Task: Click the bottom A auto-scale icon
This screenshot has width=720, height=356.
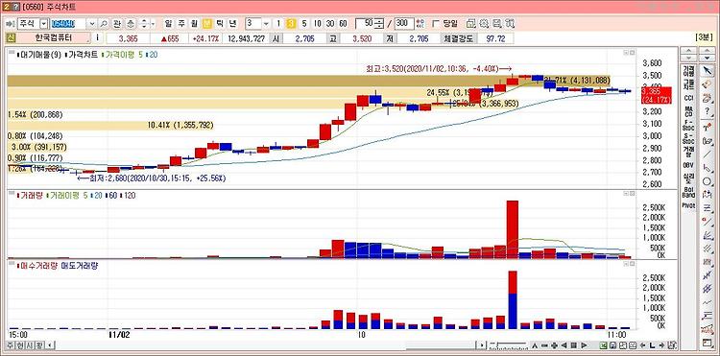Action: [535, 345]
